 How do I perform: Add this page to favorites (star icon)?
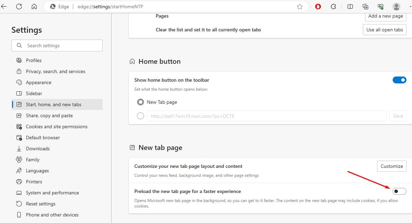pos(300,7)
